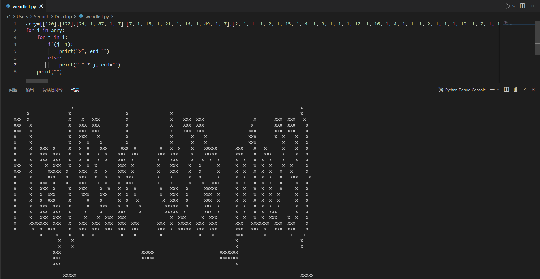
Task: Click the Python icon on the weirdlist.py tab
Action: (8, 6)
